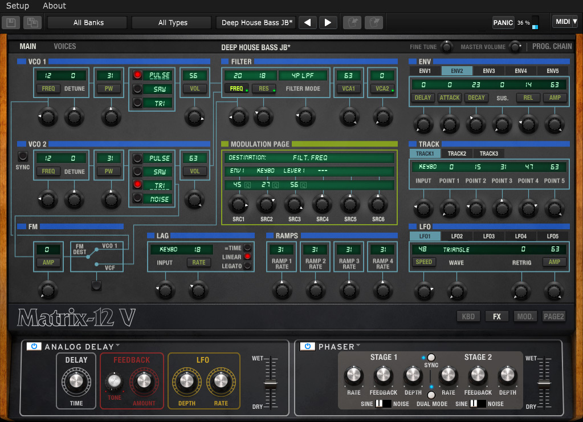
Task: Open the About menu
Action: click(x=54, y=6)
